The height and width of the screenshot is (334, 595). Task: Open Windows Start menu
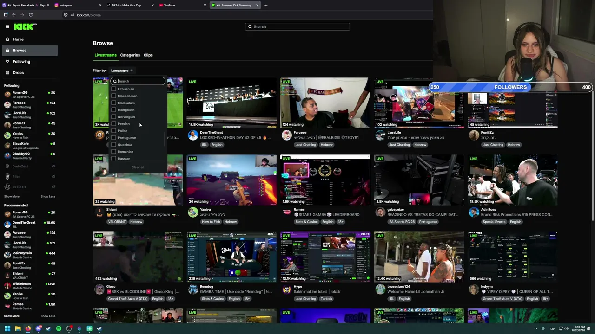tap(7, 328)
